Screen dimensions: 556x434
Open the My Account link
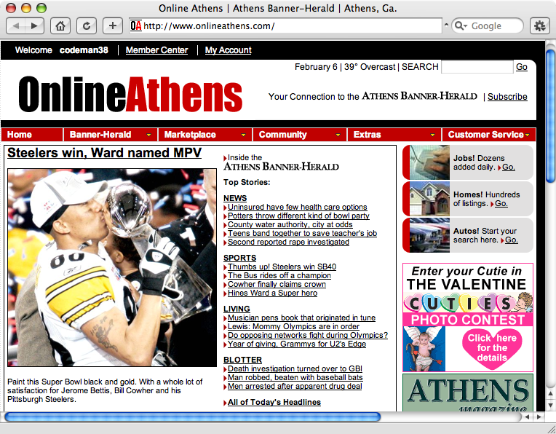pos(228,50)
